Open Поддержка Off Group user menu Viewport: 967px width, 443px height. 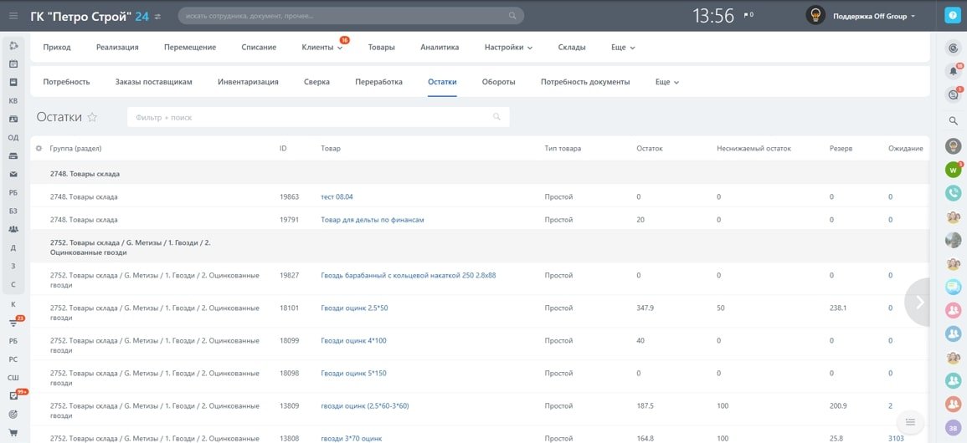(x=873, y=16)
